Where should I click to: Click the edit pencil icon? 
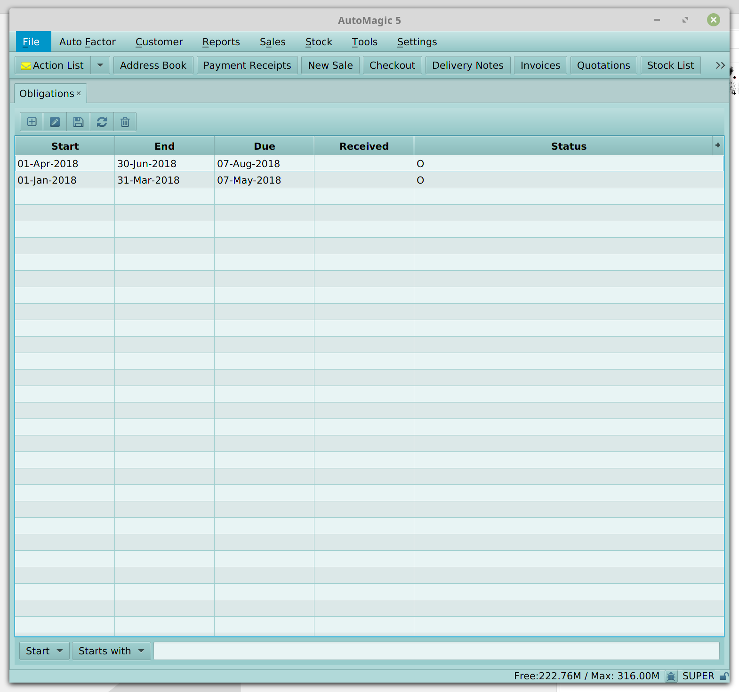[x=55, y=122]
